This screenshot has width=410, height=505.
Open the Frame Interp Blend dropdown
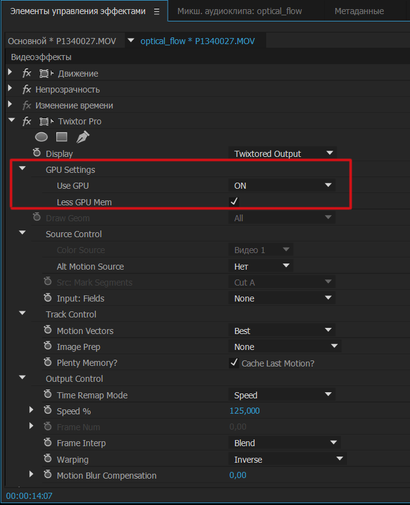(286, 442)
